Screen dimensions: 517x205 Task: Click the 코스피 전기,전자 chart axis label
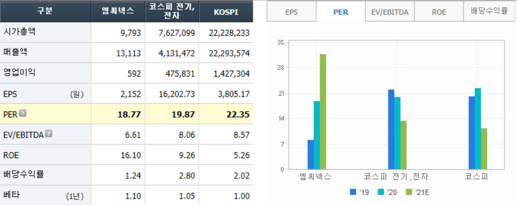396,176
